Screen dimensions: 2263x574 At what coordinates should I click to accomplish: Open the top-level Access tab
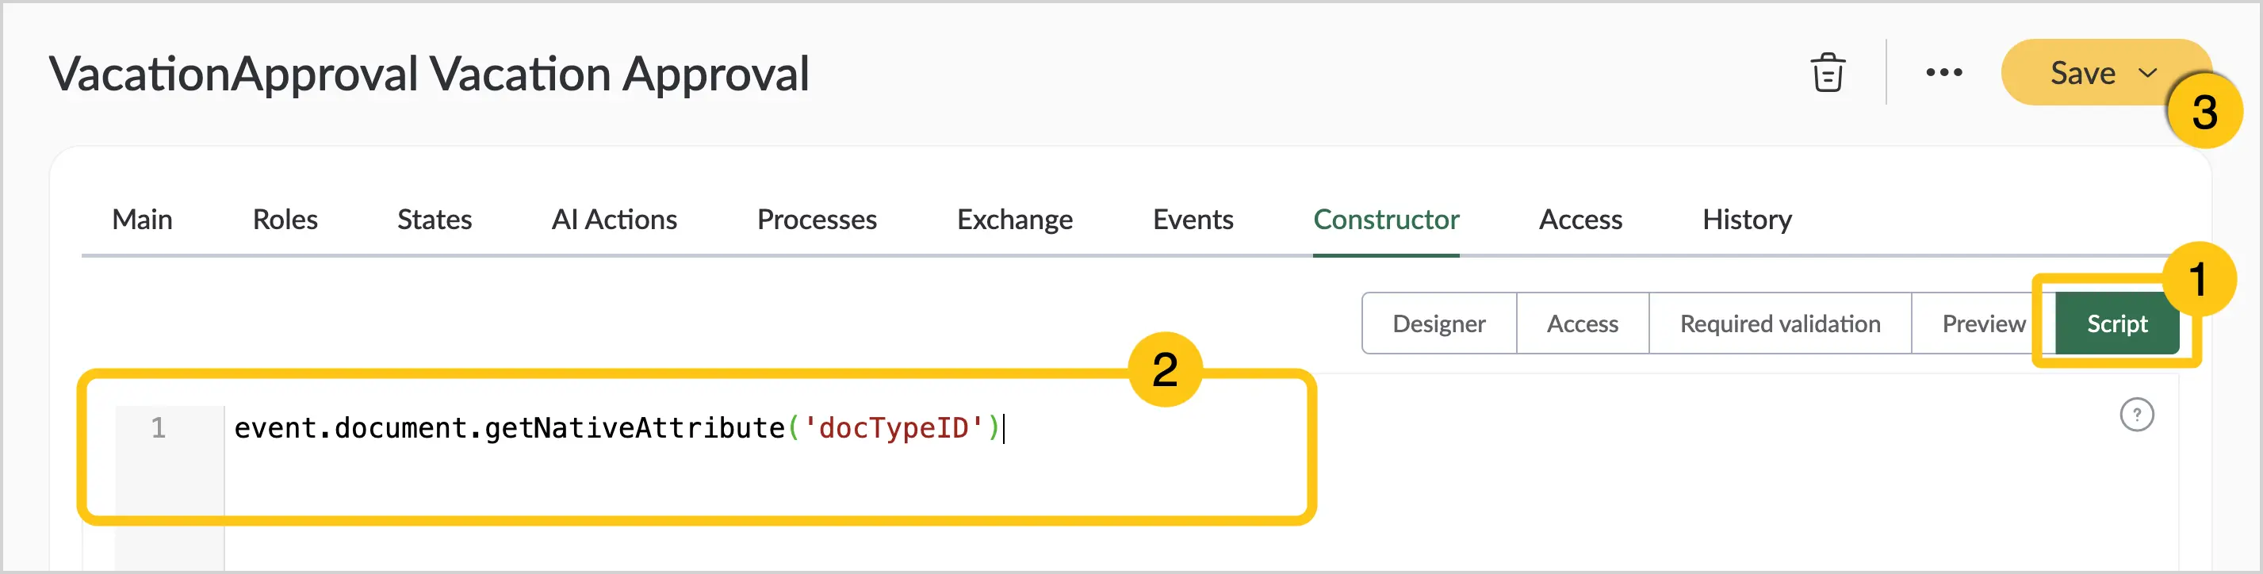coord(1580,220)
